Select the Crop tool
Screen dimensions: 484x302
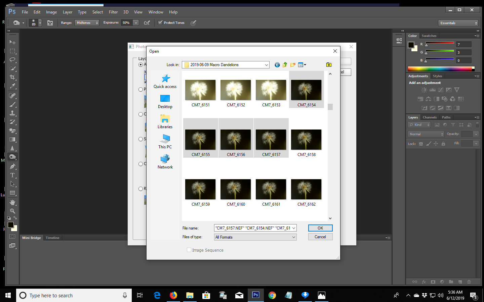point(12,77)
